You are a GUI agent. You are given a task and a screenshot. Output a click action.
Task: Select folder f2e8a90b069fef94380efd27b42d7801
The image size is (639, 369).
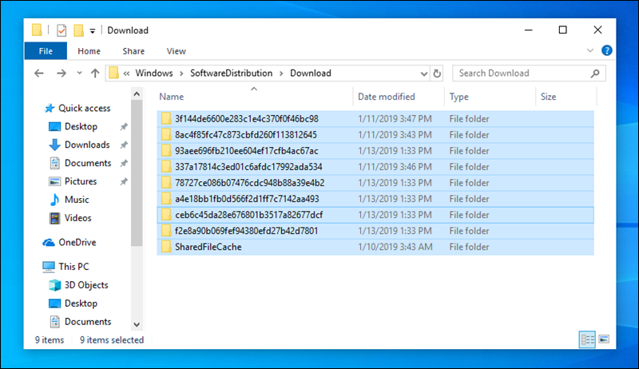pos(375,231)
